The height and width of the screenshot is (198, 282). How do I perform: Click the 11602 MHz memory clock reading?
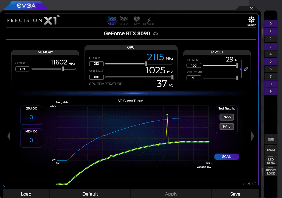coord(63,62)
